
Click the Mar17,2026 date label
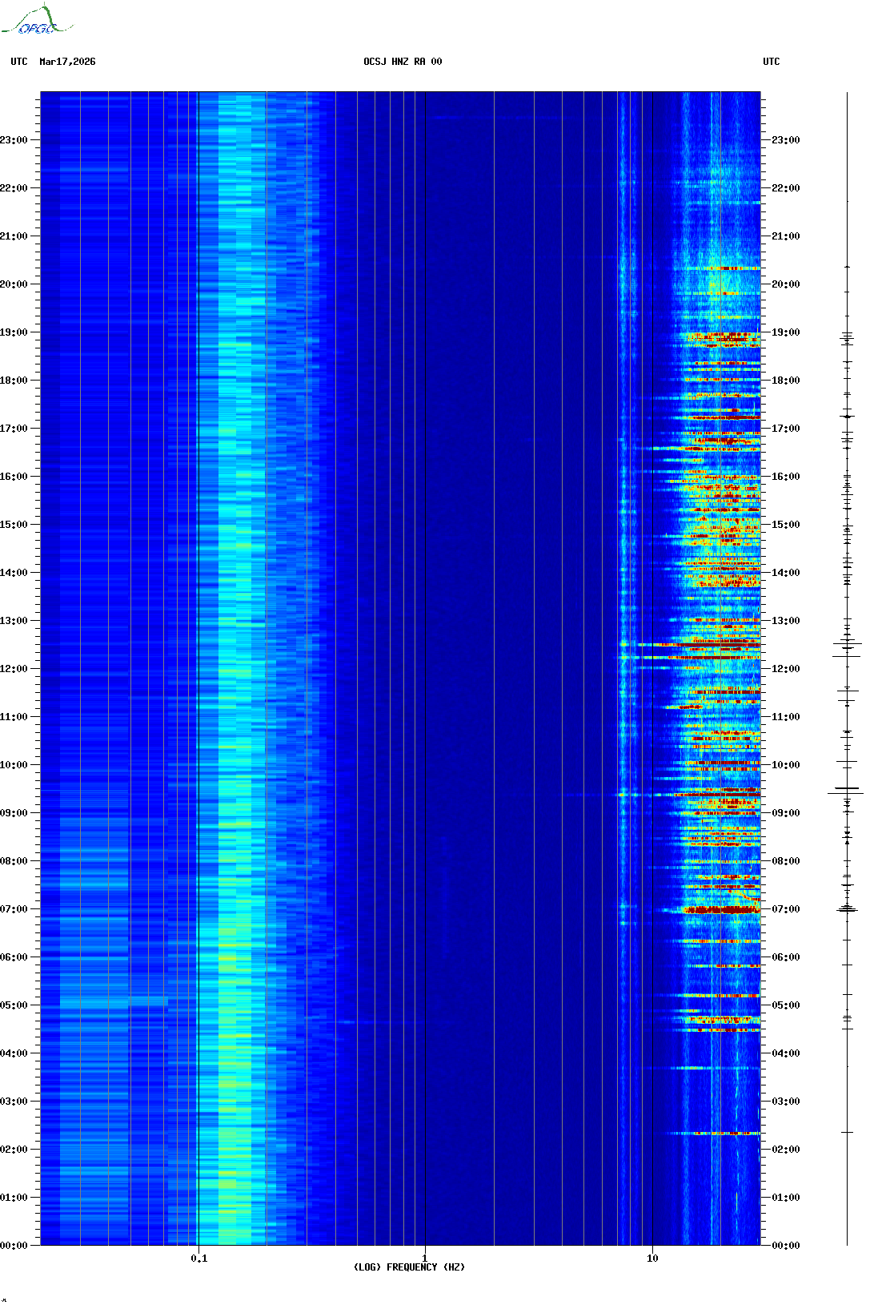pos(67,62)
